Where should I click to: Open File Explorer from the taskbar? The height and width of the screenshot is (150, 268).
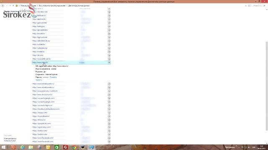31,147
